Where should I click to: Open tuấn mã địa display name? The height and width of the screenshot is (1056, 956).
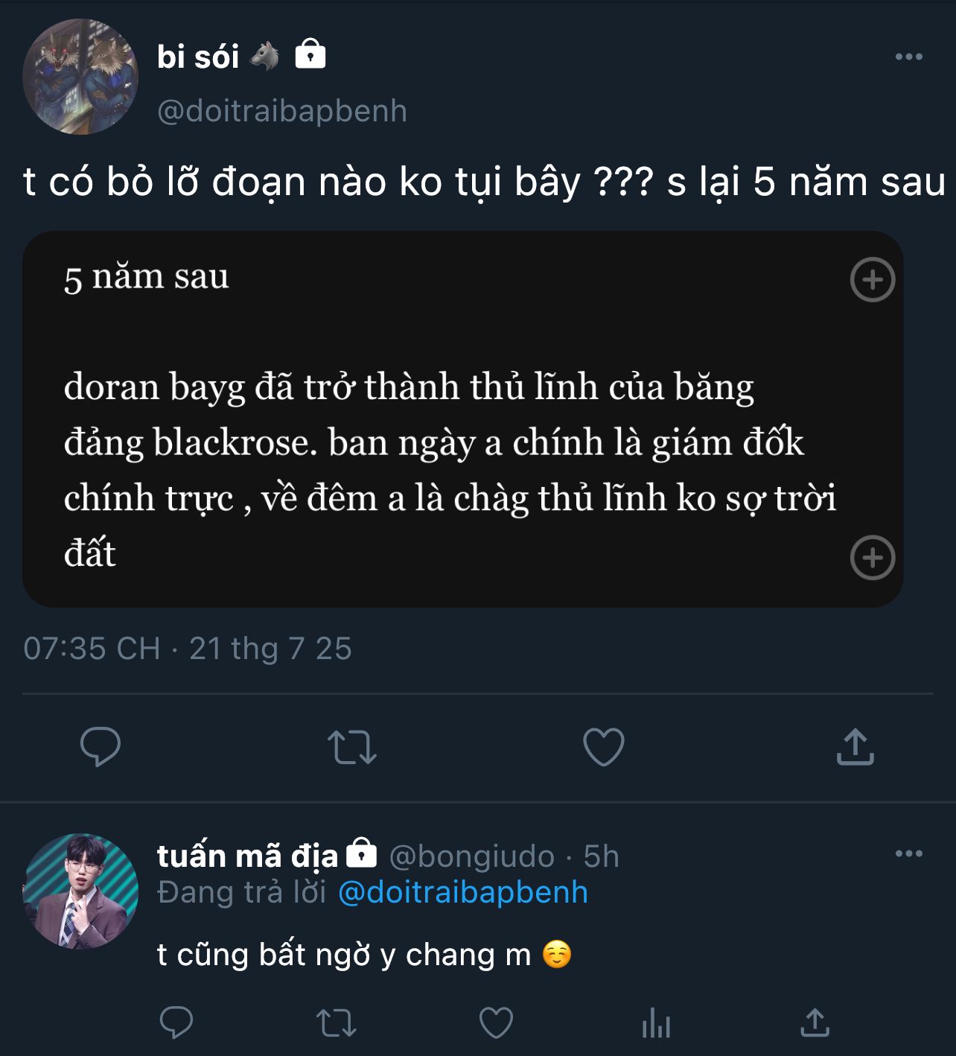pyautogui.click(x=247, y=856)
